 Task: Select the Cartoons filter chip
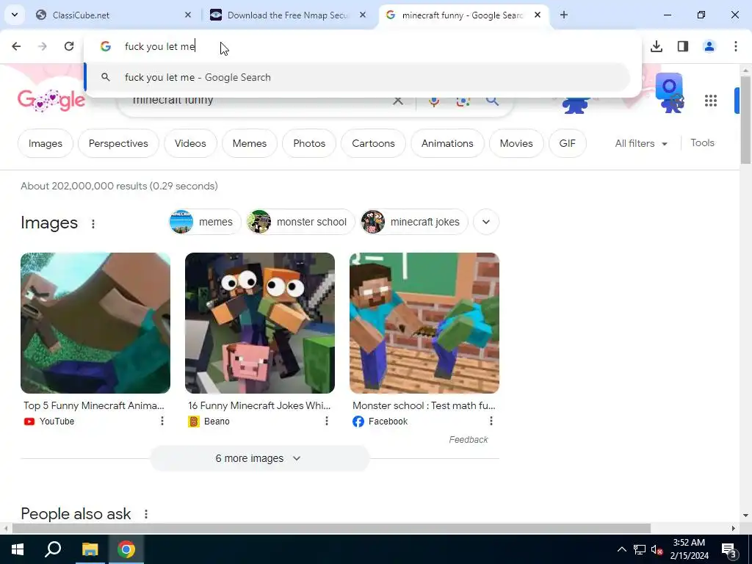[373, 143]
